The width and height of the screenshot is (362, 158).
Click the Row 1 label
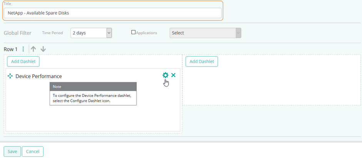[x=11, y=49]
